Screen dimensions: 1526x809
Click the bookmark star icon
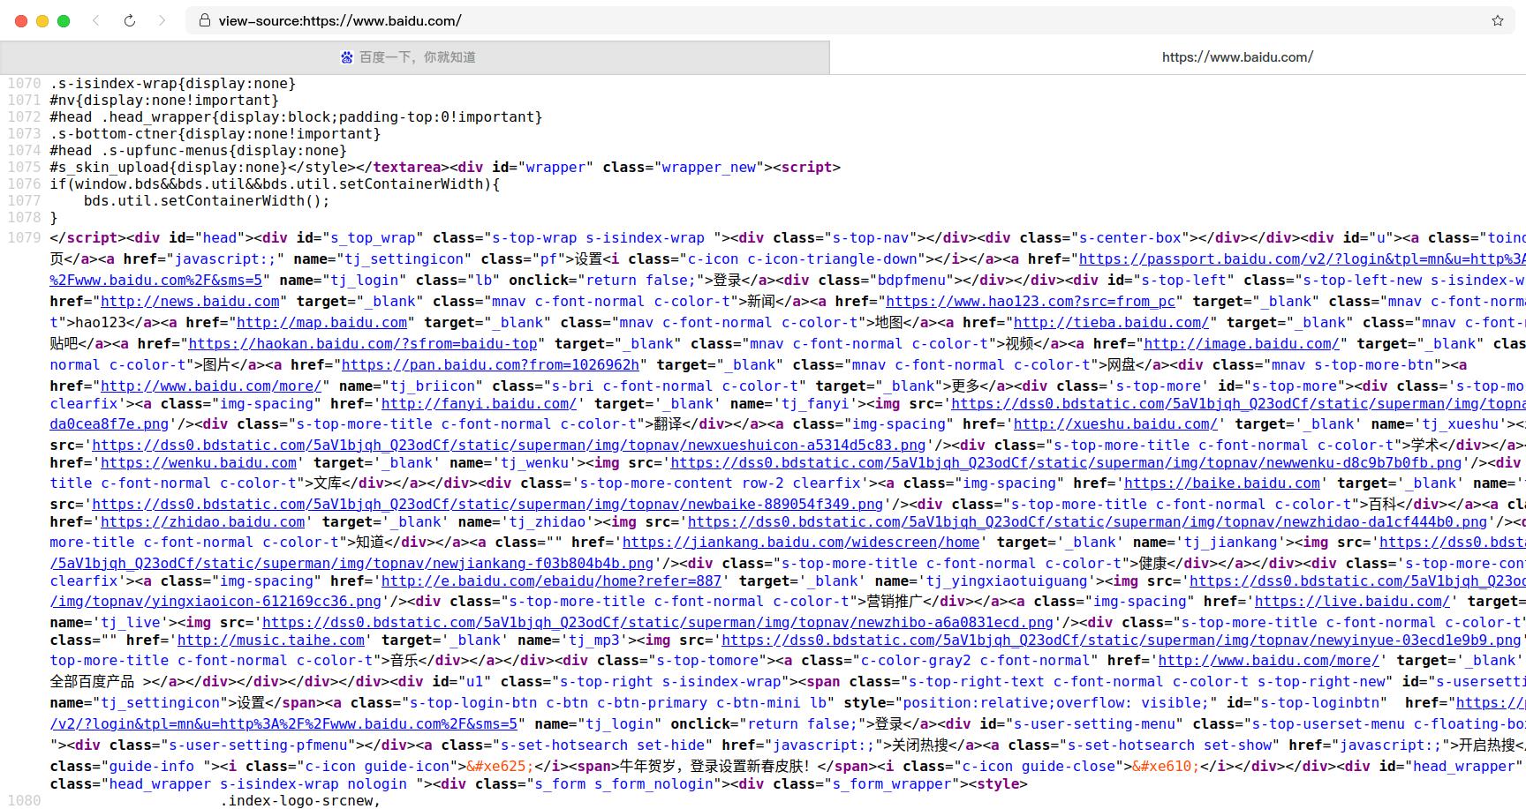click(1498, 20)
